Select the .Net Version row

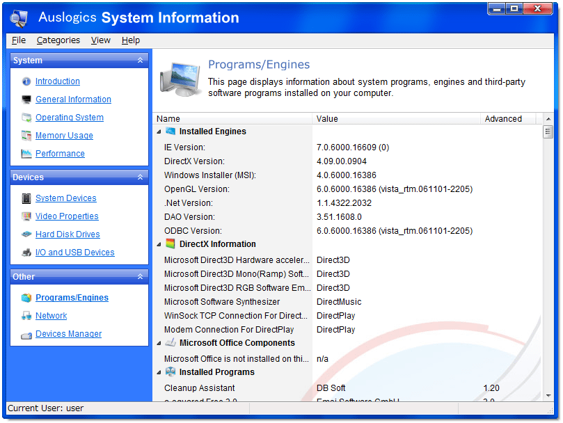pos(347,203)
